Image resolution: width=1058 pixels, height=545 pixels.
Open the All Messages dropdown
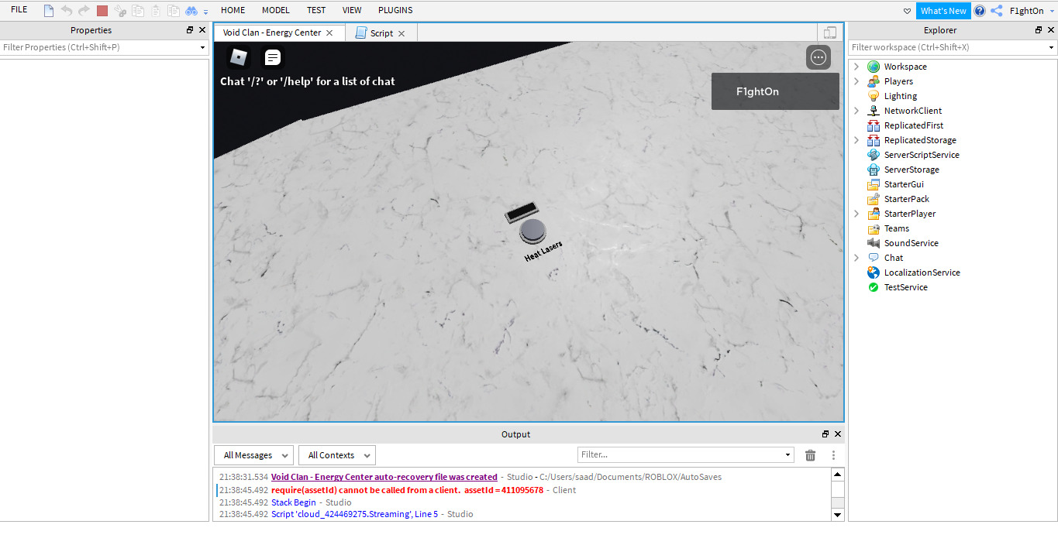[253, 455]
